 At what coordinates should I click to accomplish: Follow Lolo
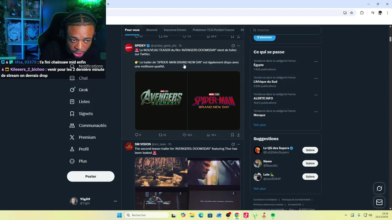tap(310, 177)
